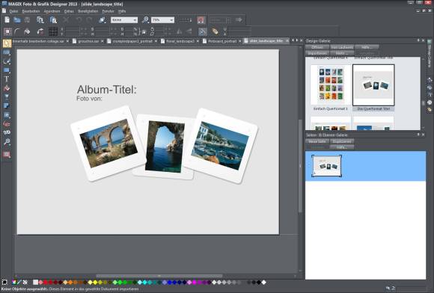Open the 75% zoom level dropdown
This screenshot has width=434, height=293.
point(162,20)
